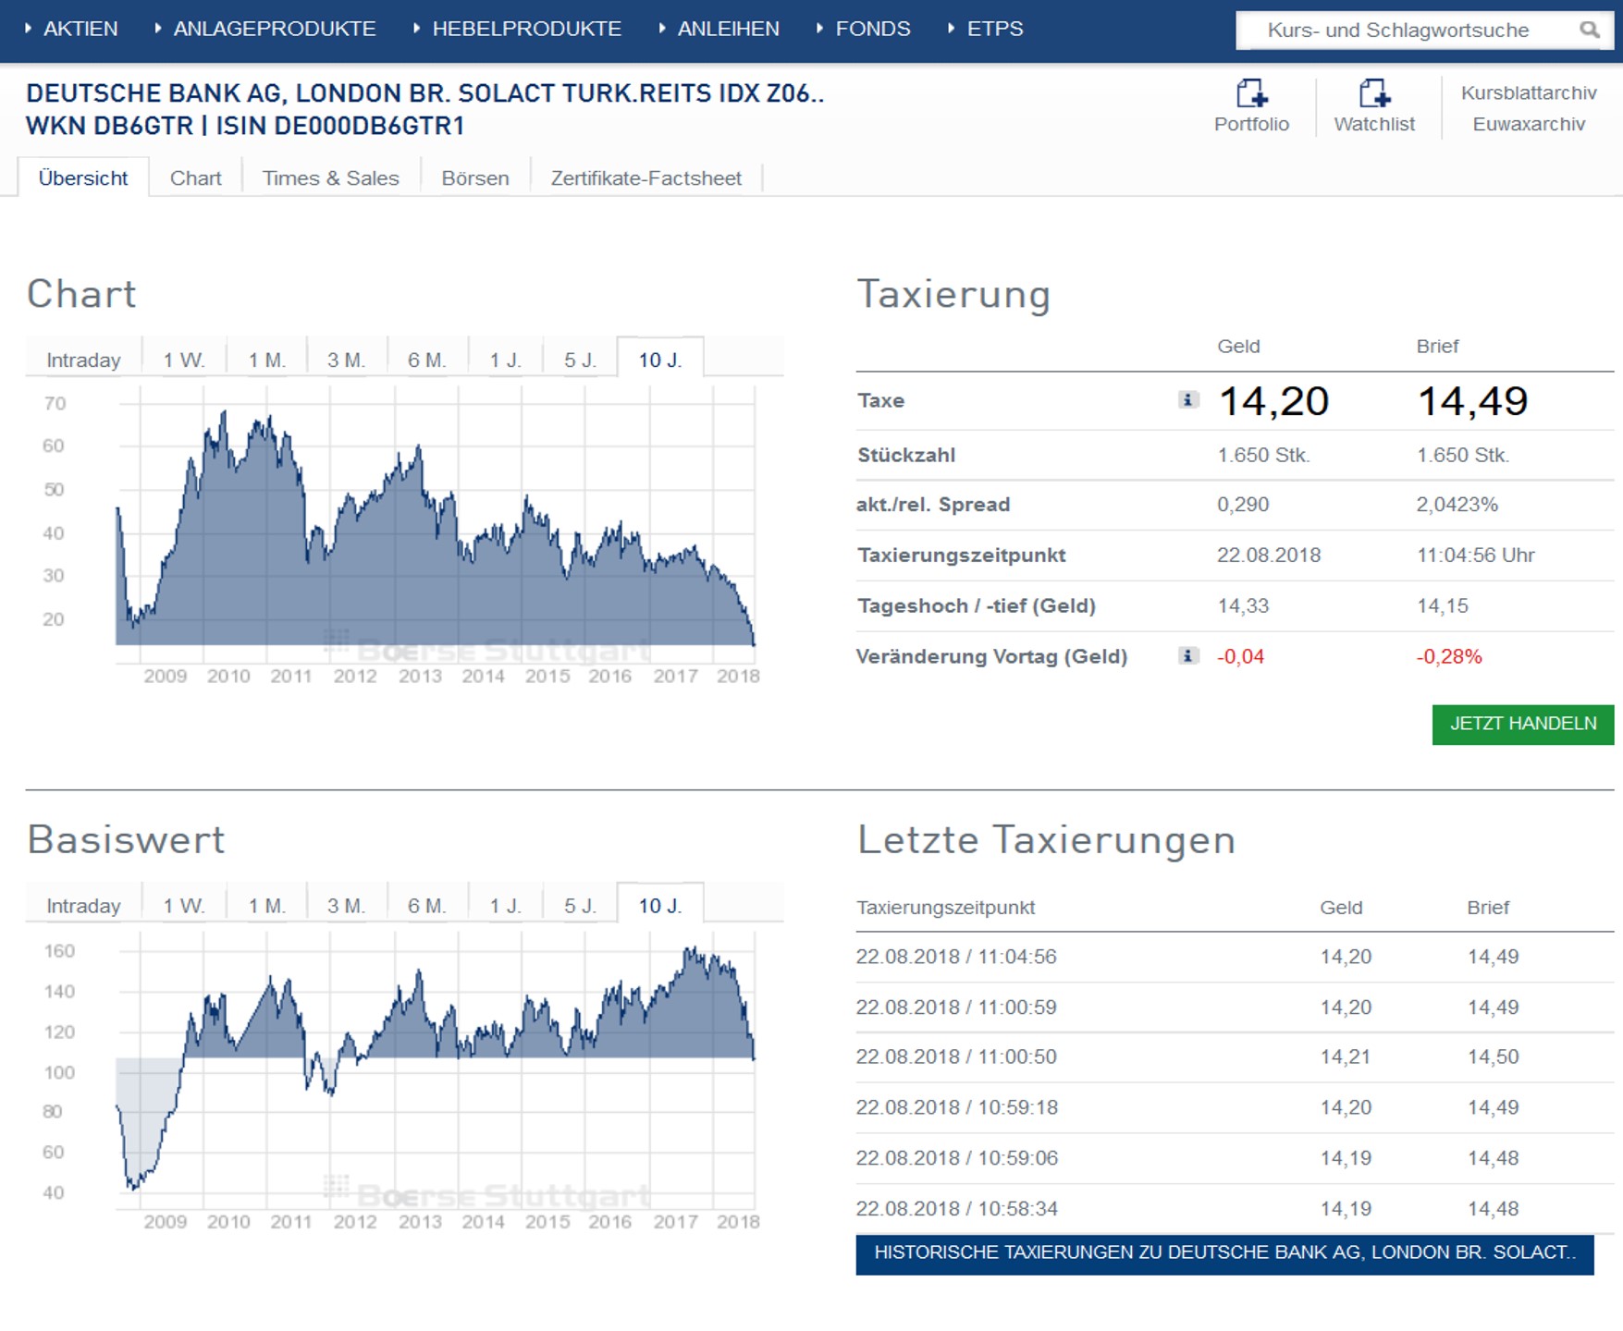The width and height of the screenshot is (1623, 1331).
Task: Click the search magnifier icon
Action: 1588,30
